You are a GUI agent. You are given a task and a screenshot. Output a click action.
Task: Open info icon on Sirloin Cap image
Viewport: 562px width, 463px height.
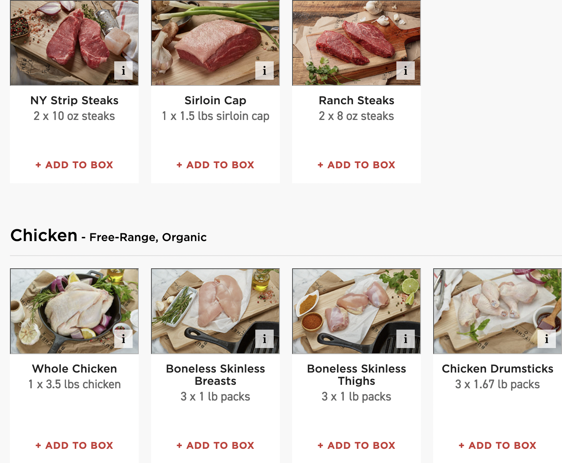(x=265, y=71)
